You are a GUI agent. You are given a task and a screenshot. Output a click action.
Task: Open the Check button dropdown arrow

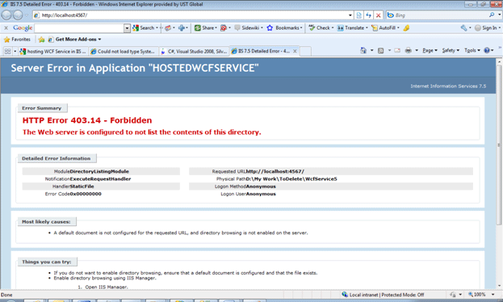click(x=333, y=28)
